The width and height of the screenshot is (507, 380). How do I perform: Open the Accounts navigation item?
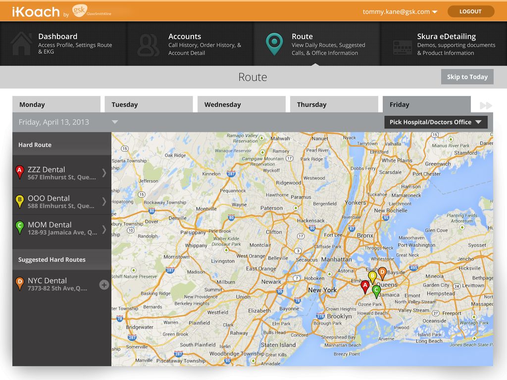(190, 44)
